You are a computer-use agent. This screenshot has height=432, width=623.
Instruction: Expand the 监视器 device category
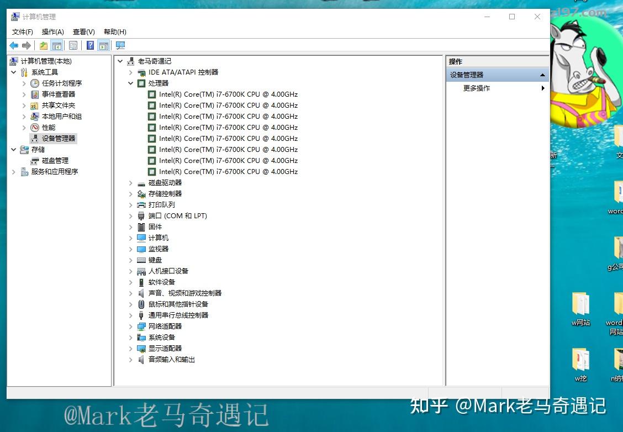(x=130, y=249)
